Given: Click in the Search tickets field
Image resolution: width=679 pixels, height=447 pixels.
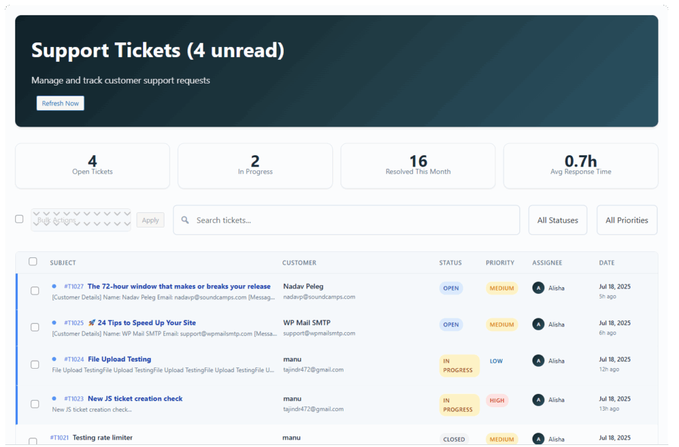Looking at the screenshot, I should point(346,220).
